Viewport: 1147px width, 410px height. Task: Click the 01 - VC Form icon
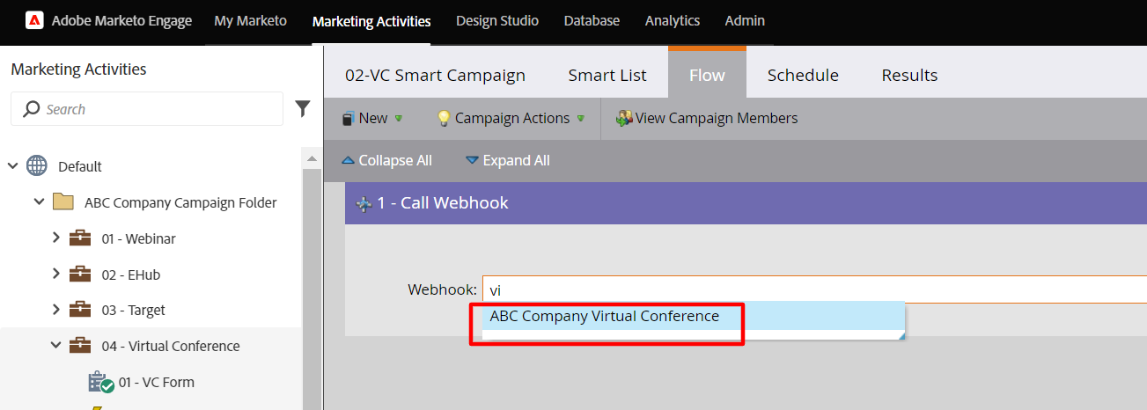point(101,382)
